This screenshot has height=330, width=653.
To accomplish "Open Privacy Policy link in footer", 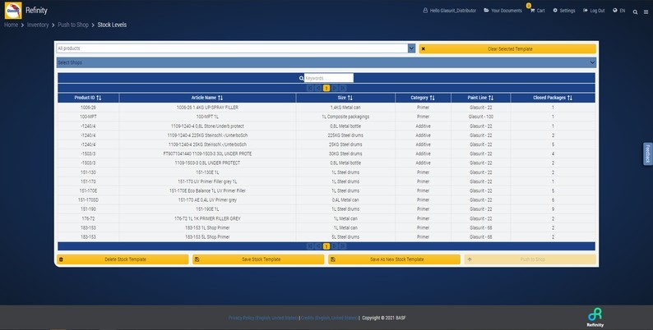I will (x=263, y=318).
